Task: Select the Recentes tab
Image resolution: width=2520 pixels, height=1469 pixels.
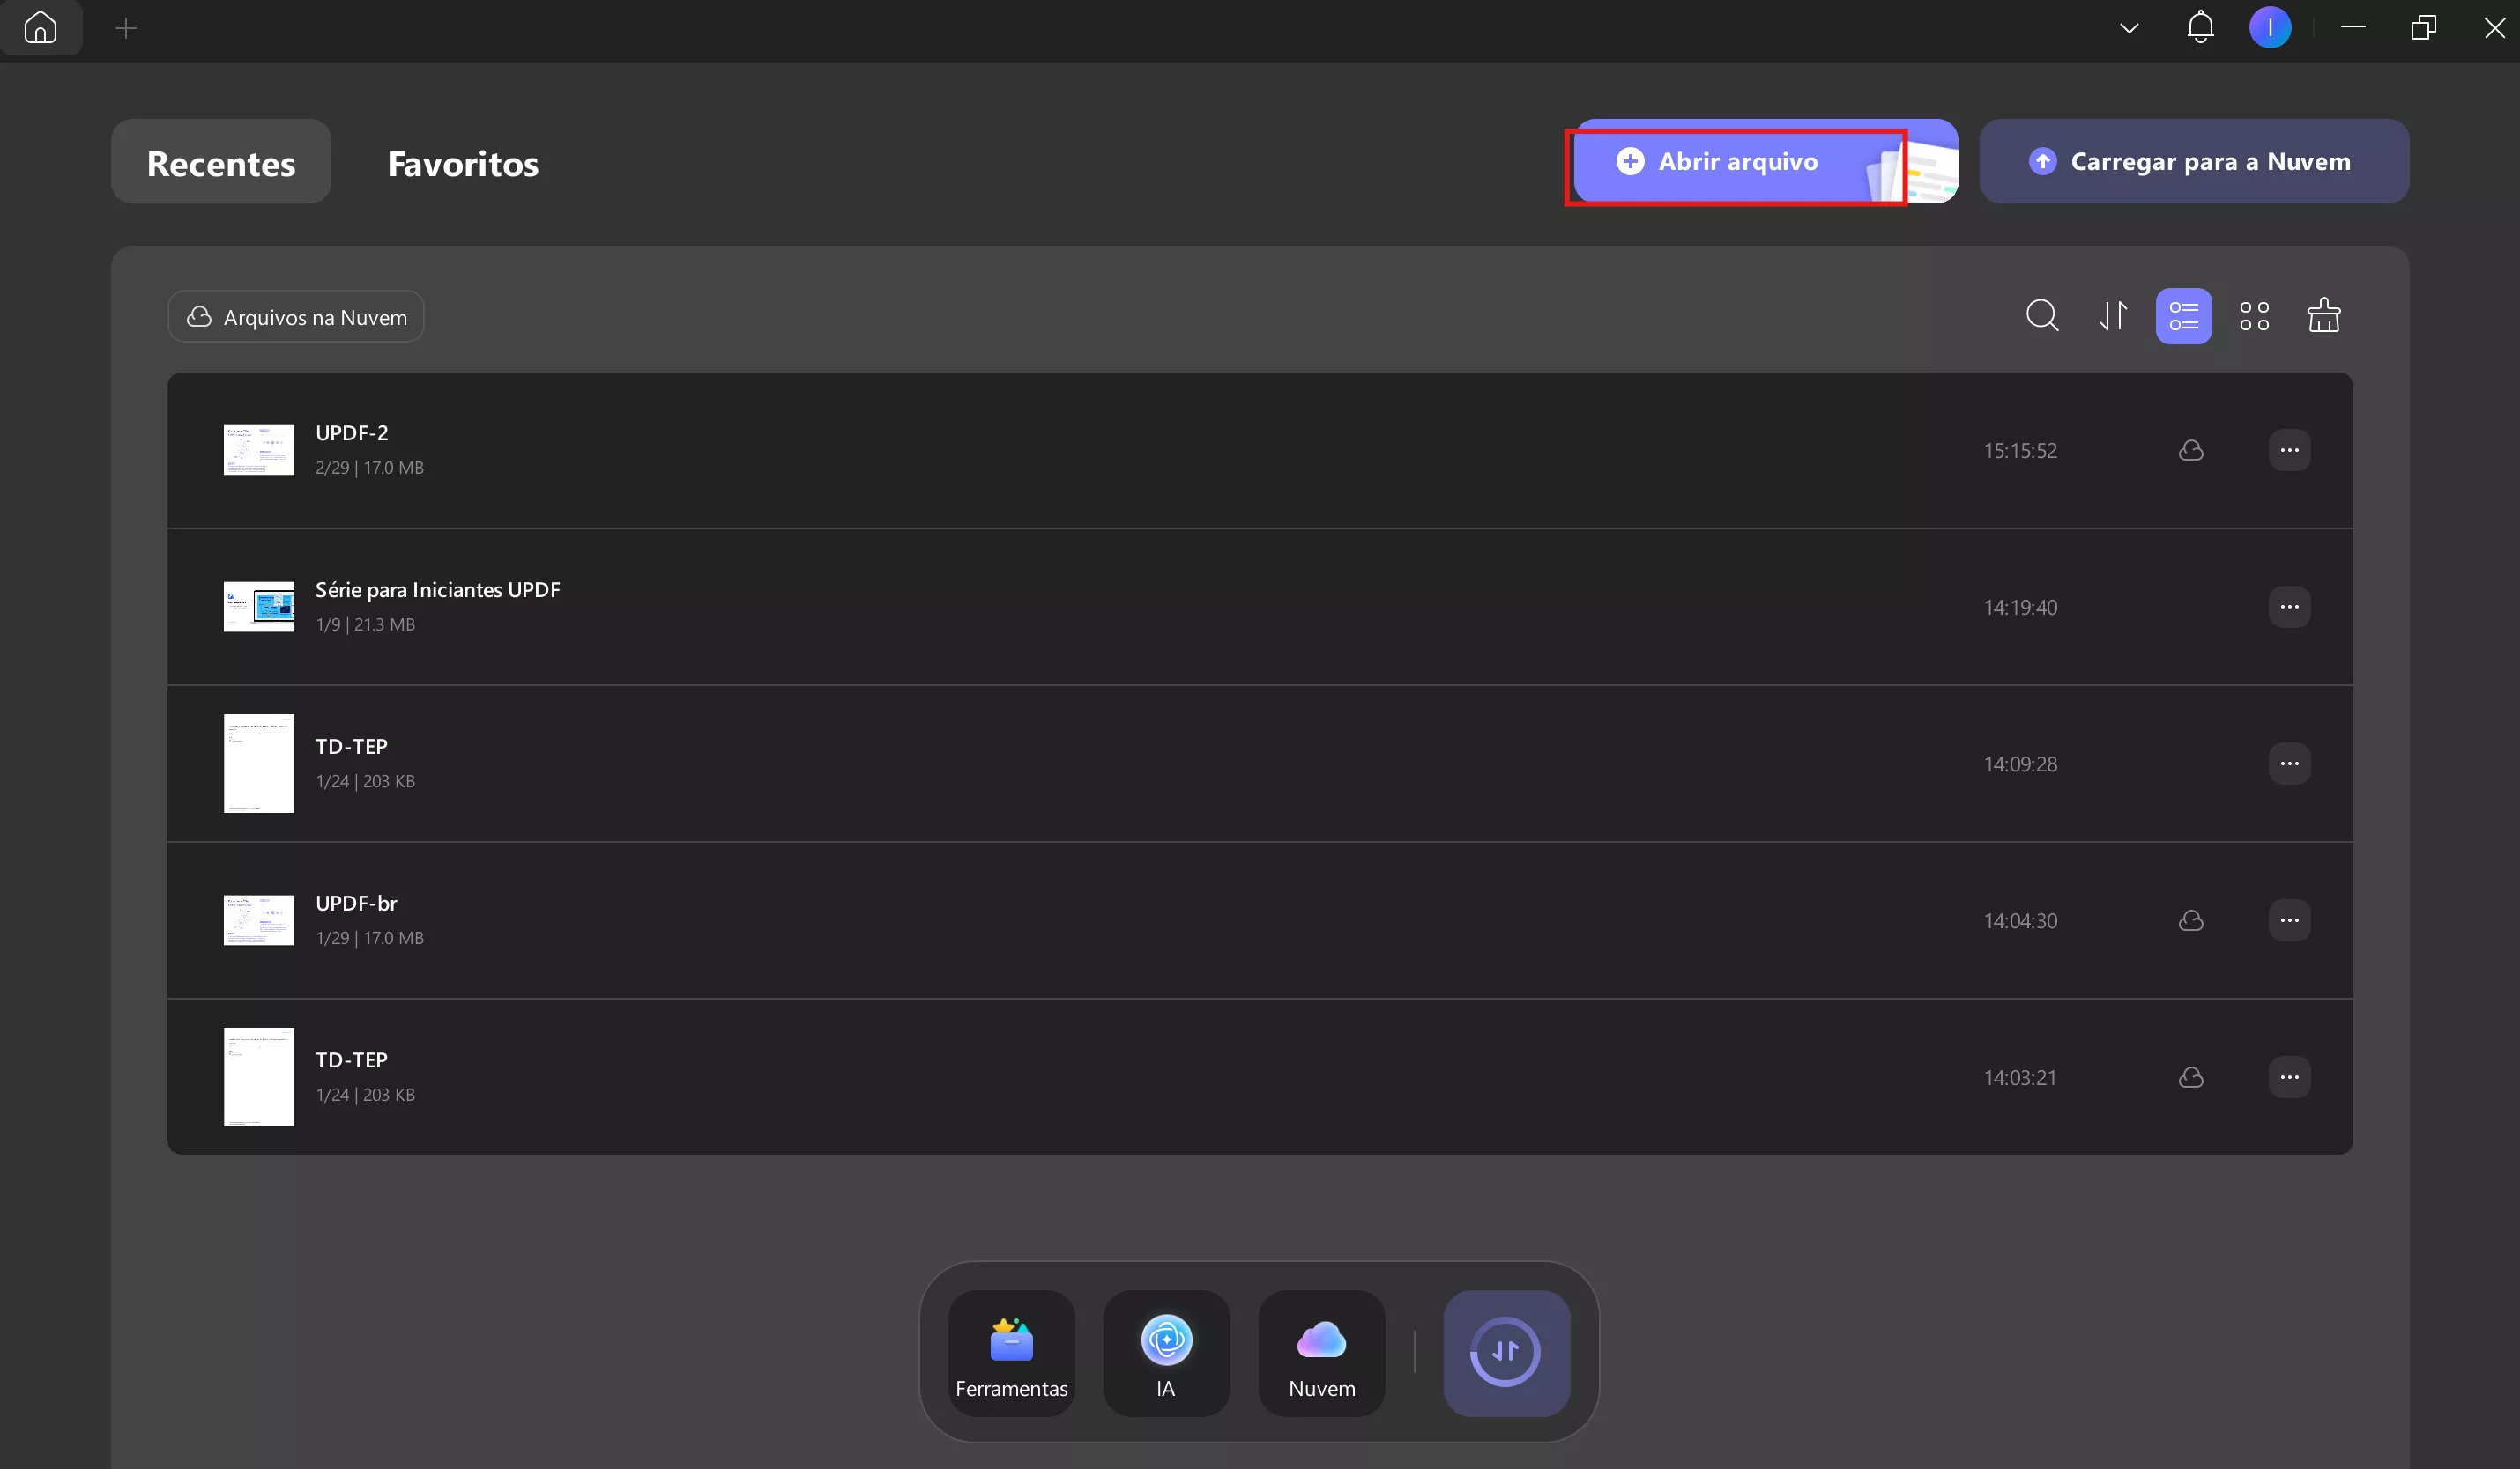Action: (x=221, y=163)
